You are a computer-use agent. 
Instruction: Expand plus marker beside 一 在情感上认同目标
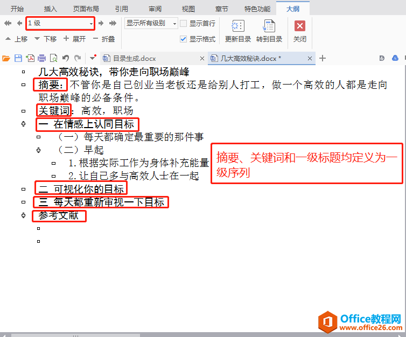click(x=24, y=124)
